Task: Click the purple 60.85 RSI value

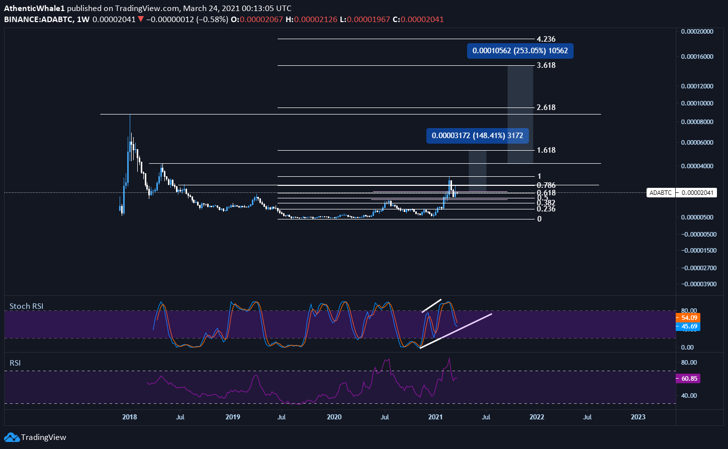Action: pos(688,379)
